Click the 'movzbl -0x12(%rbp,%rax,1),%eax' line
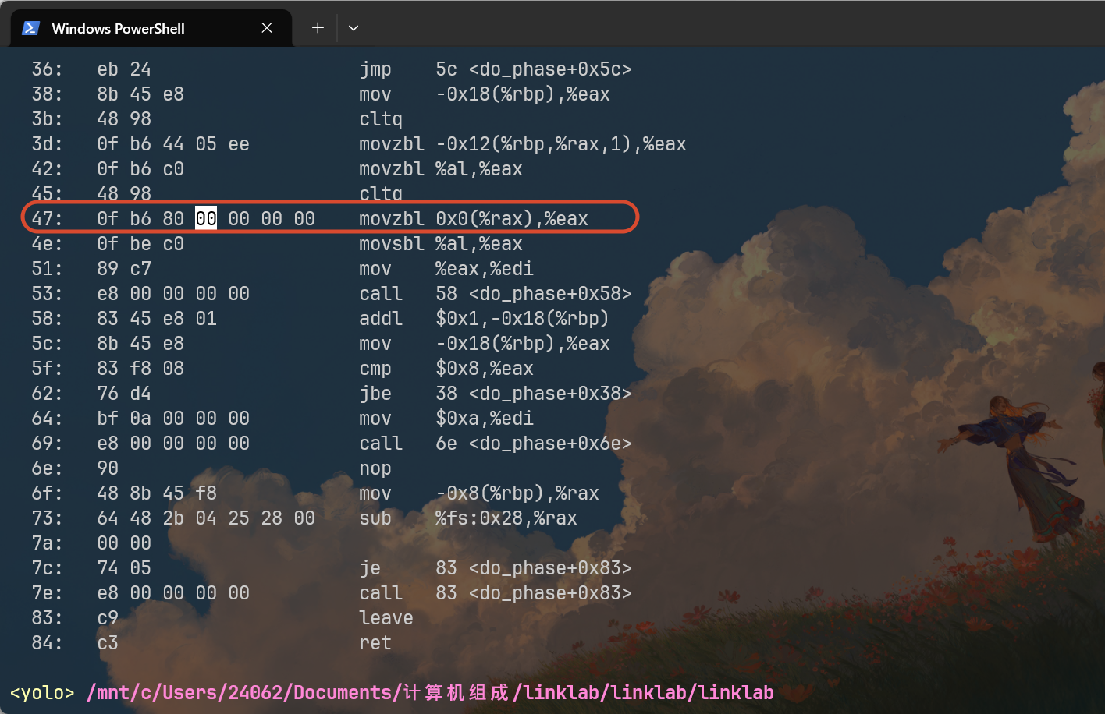This screenshot has height=714, width=1105. (x=523, y=144)
